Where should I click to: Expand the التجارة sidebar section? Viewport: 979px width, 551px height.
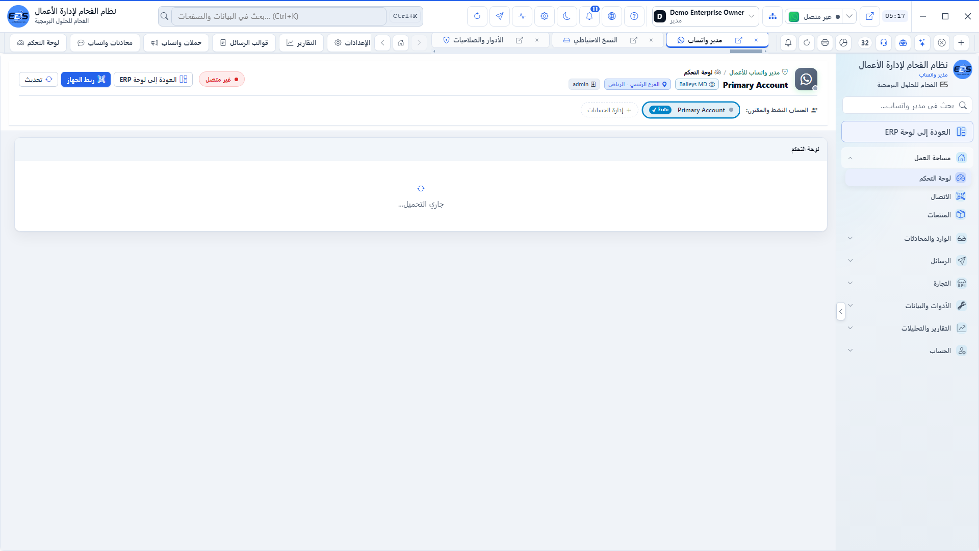pyautogui.click(x=908, y=283)
